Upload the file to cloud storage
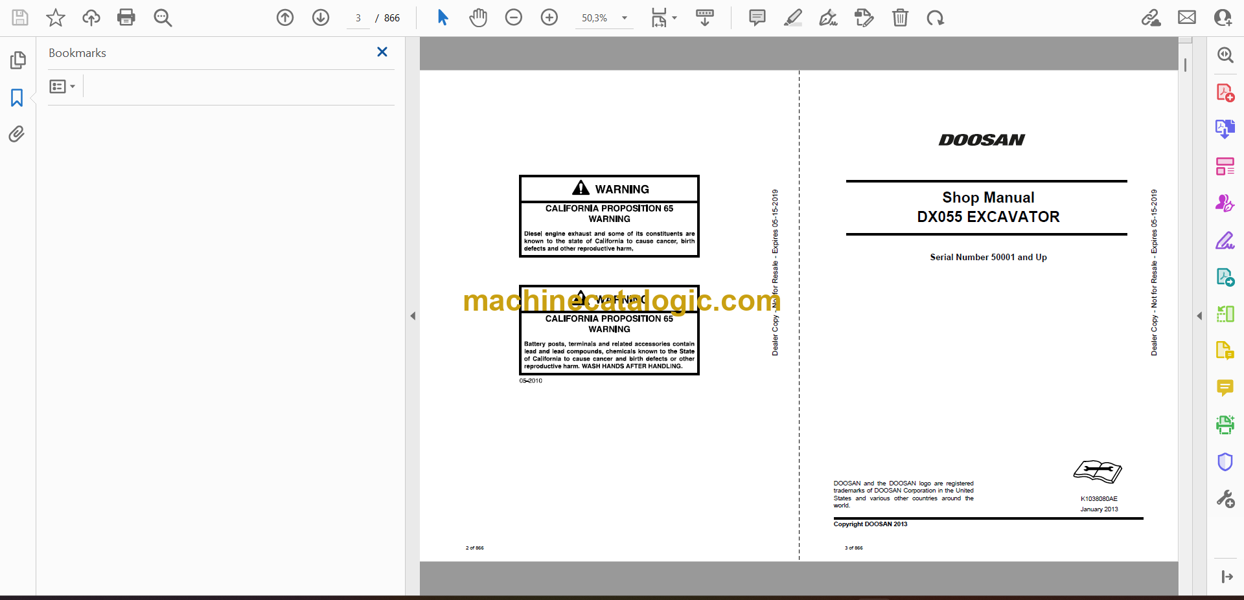This screenshot has width=1244, height=600. (91, 17)
